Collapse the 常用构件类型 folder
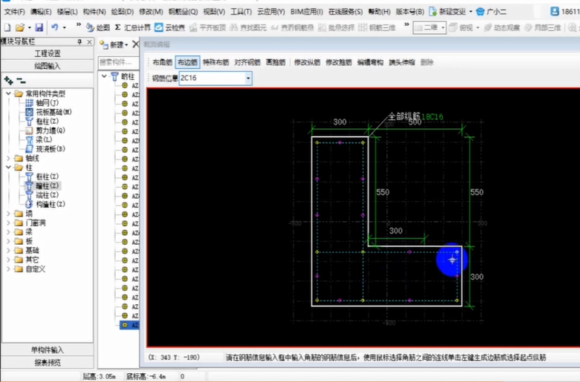Image resolution: width=580 pixels, height=382 pixels. tap(8, 94)
